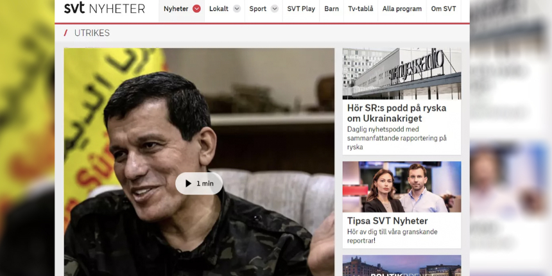Open headline Hör SR:s podd på ryska

(397, 113)
